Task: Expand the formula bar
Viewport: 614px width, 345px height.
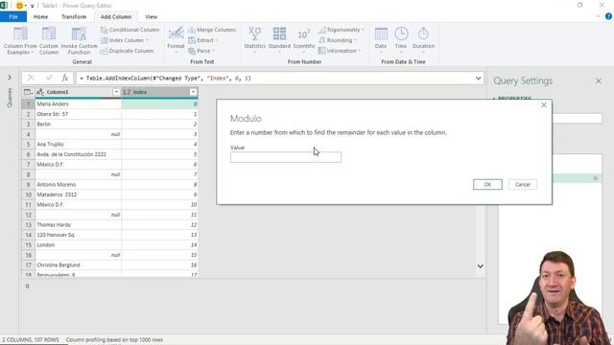Action: point(478,79)
